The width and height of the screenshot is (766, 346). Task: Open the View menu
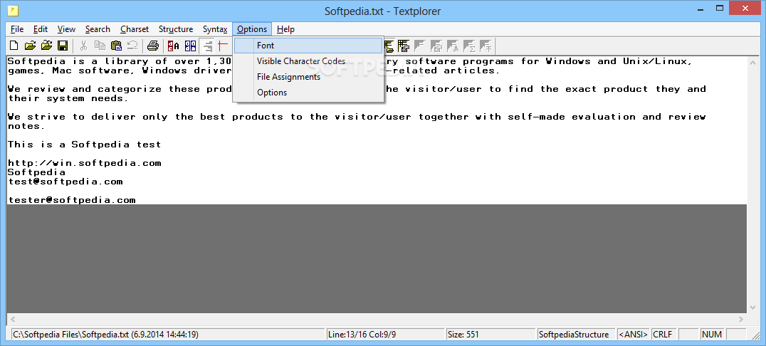[66, 29]
